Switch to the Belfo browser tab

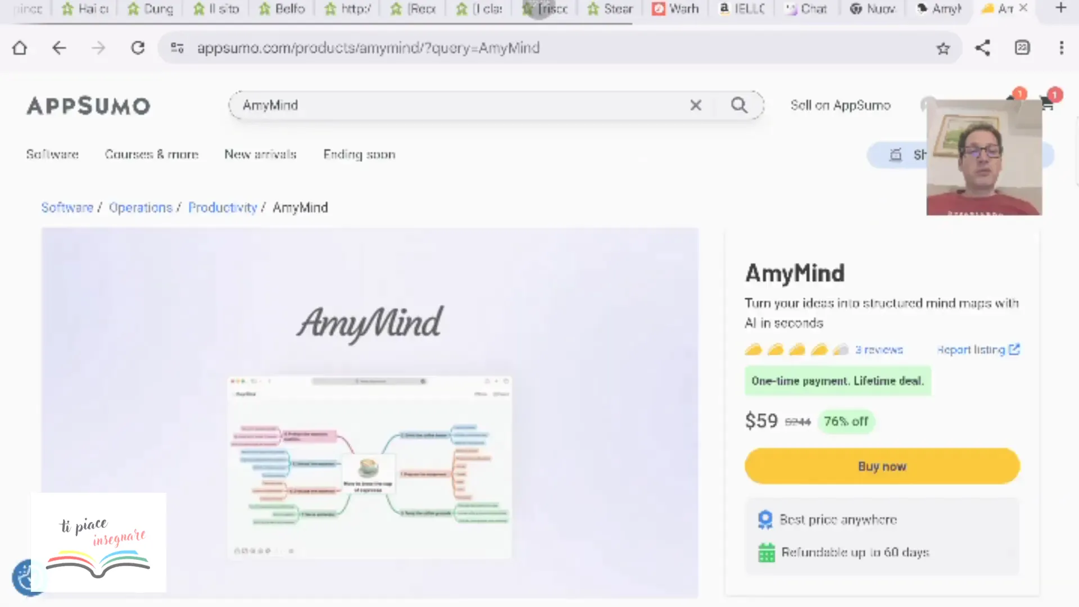(x=283, y=8)
